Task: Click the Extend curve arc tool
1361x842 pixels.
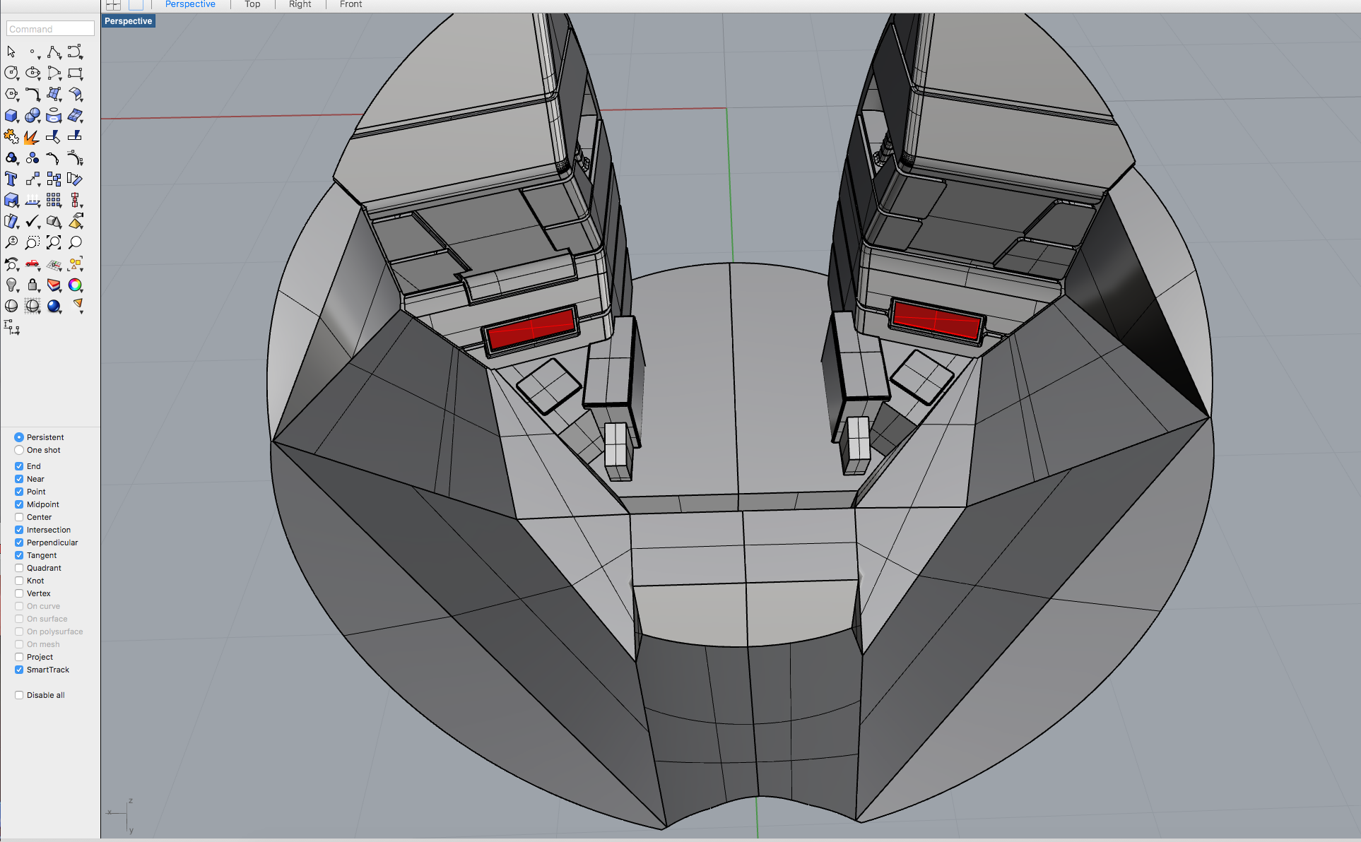Action: pyautogui.click(x=54, y=158)
